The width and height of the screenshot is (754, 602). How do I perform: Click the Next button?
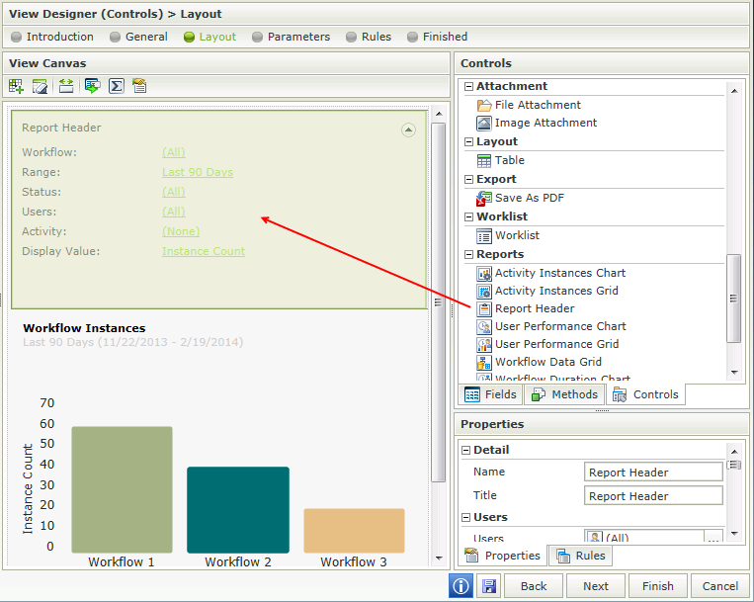click(x=596, y=586)
